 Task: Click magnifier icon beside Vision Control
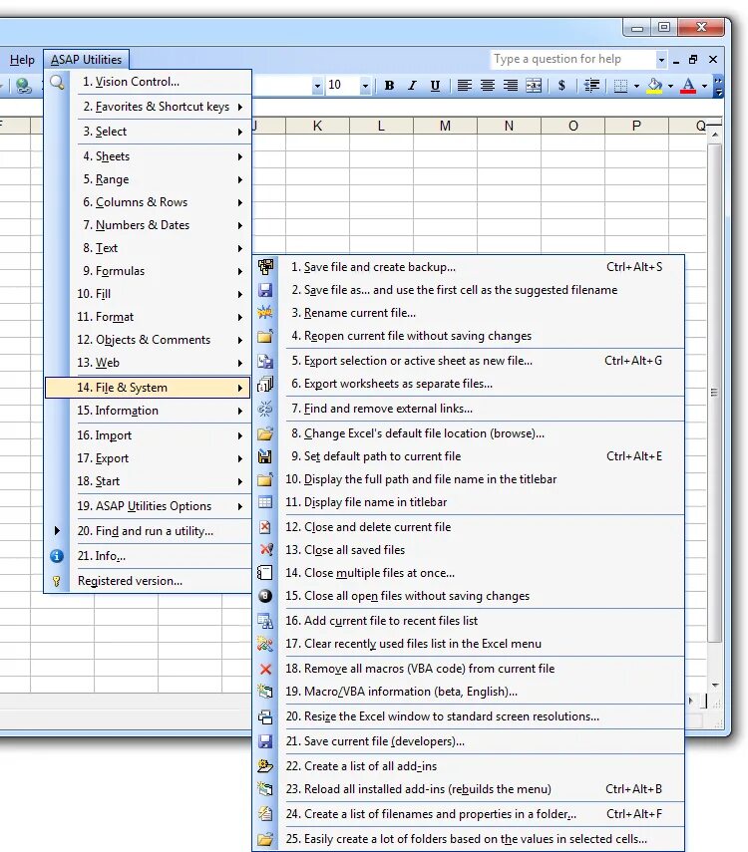(57, 82)
